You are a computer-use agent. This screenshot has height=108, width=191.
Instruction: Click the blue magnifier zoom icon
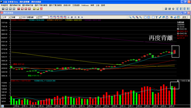[x=134, y=17]
